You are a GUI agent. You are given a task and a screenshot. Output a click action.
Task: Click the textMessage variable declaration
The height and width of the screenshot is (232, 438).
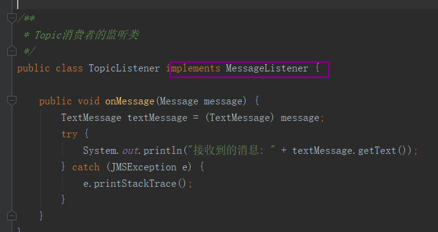point(157,118)
